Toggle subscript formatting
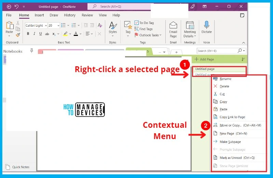The height and width of the screenshot is (178, 273). pyautogui.click(x=54, y=34)
